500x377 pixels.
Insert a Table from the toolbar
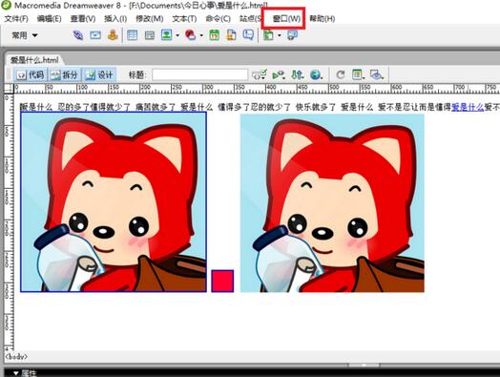click(x=133, y=35)
